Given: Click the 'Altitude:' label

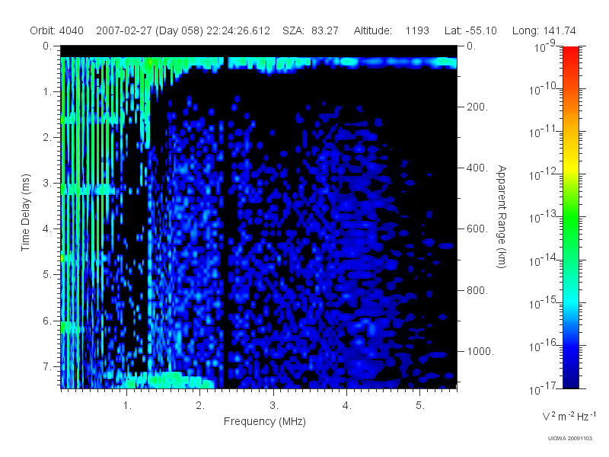Looking at the screenshot, I should click(x=372, y=30).
